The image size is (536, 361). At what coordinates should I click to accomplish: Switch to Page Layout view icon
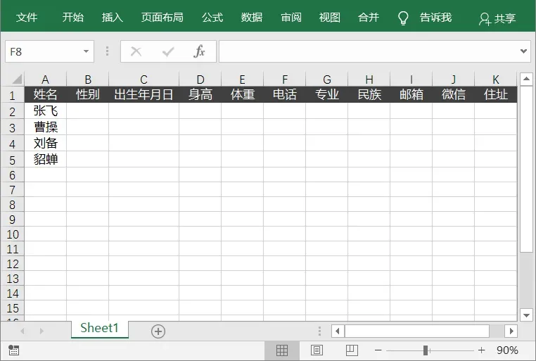(x=317, y=350)
